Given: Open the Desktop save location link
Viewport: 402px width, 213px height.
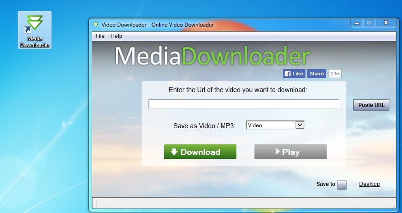Looking at the screenshot, I should [369, 184].
